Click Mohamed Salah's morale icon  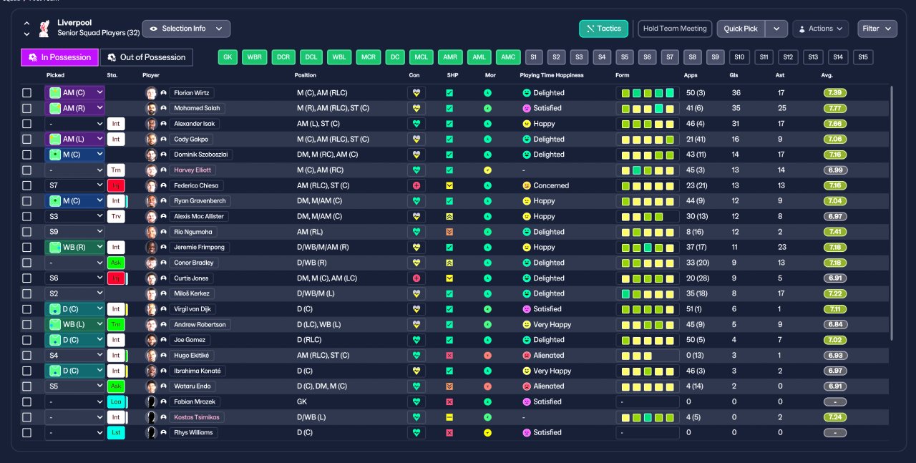(487, 108)
